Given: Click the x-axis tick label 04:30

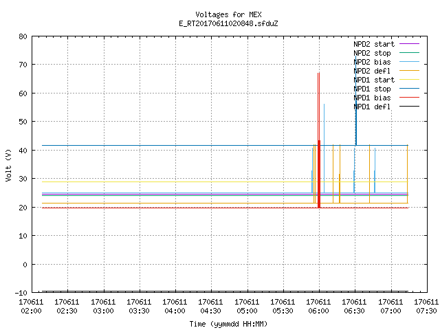Looking at the screenshot, I should (210, 311).
